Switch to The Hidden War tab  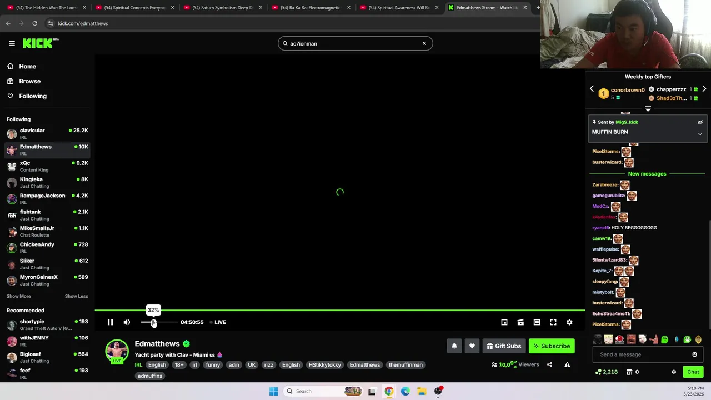point(46,8)
